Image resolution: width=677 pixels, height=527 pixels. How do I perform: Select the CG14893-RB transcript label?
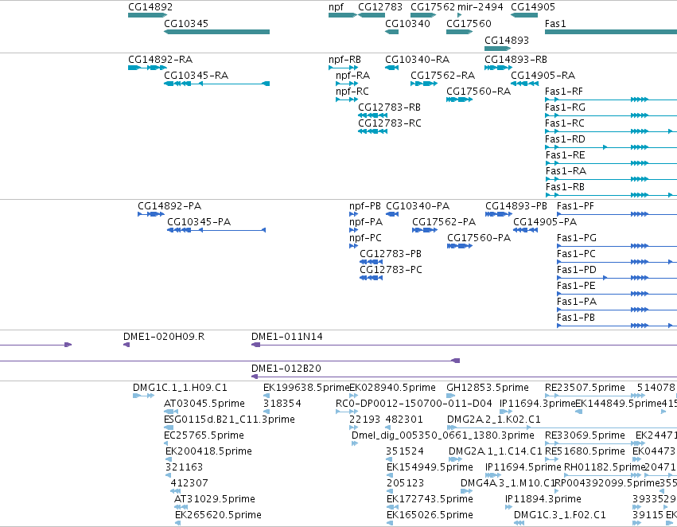pos(516,59)
